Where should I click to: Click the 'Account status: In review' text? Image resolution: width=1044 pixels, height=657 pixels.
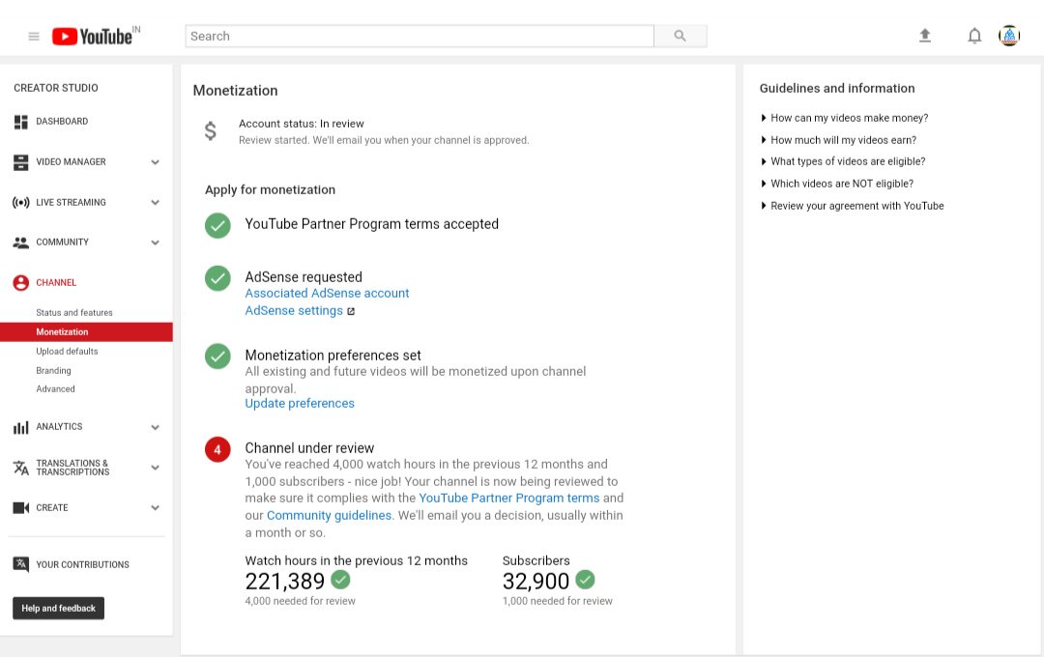tap(301, 124)
